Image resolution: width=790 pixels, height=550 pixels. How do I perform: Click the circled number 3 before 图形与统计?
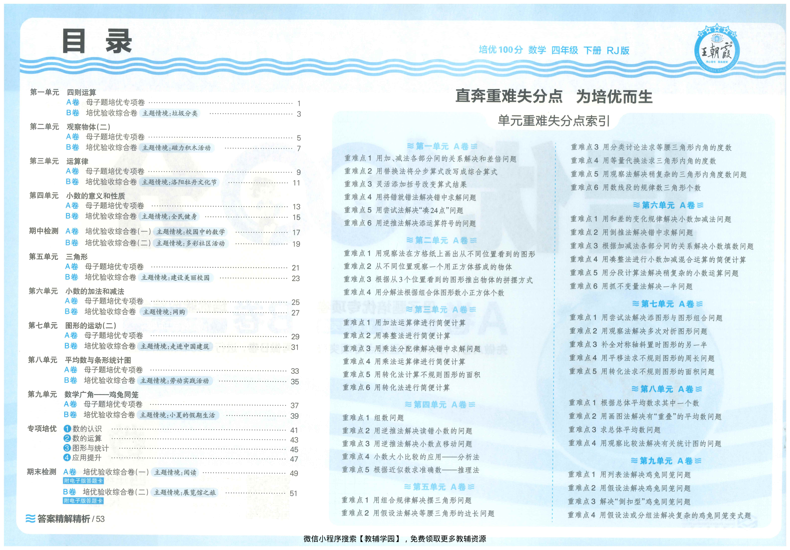tap(67, 448)
